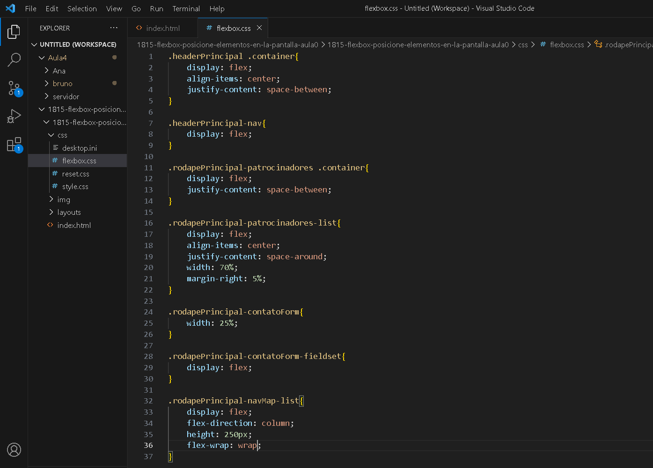Open Explorer views and more actions menu
The image size is (653, 468).
coord(114,28)
